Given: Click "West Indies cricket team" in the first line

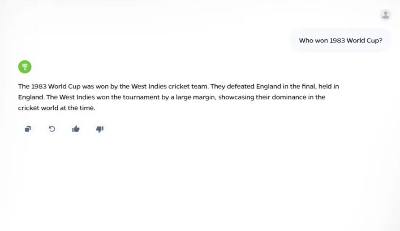Looking at the screenshot, I should 169,86.
